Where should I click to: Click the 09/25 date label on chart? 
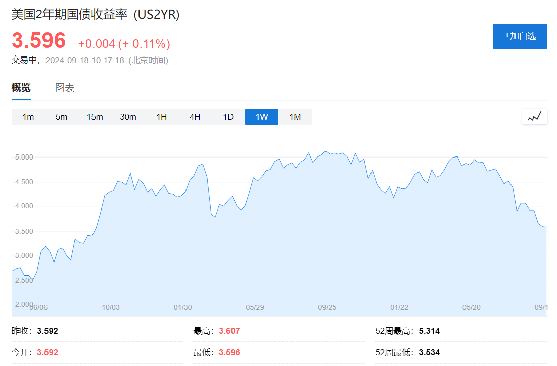[x=327, y=307]
